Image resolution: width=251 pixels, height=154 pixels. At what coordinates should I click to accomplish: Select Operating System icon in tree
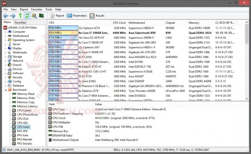[10, 40]
